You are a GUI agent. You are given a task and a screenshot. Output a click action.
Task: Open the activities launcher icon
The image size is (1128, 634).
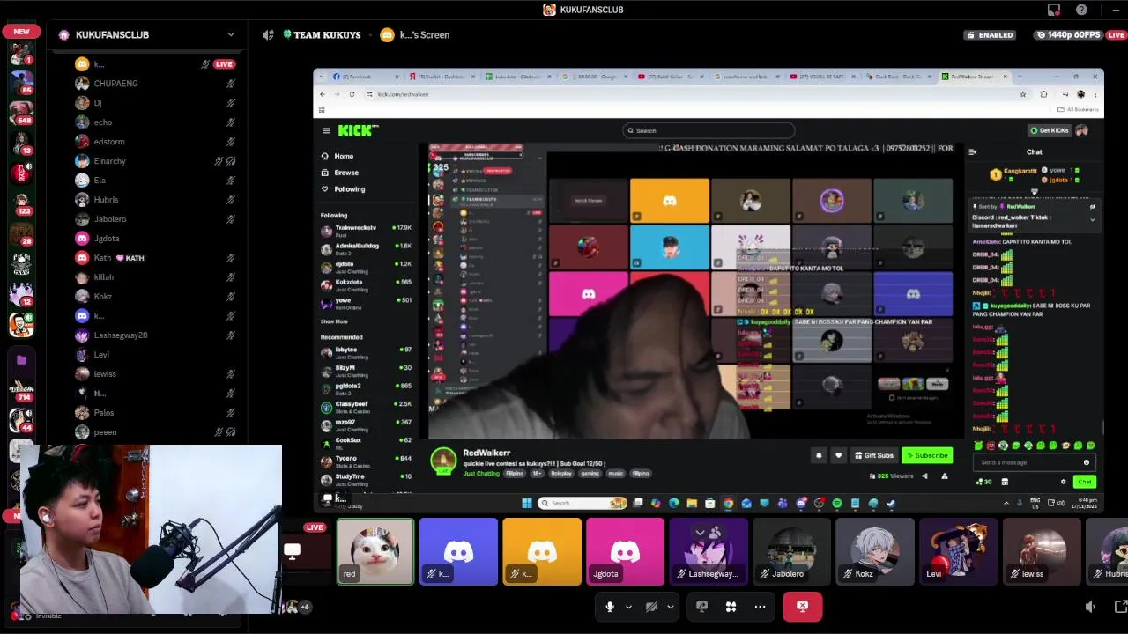click(731, 607)
